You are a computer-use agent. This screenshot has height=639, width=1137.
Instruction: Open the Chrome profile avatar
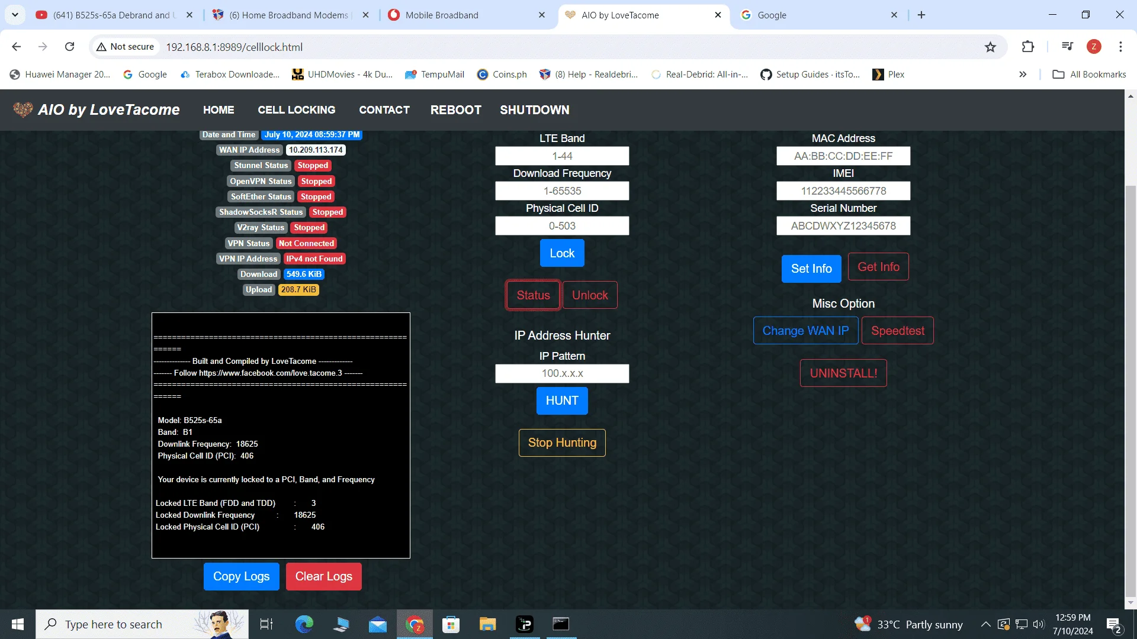1094,47
